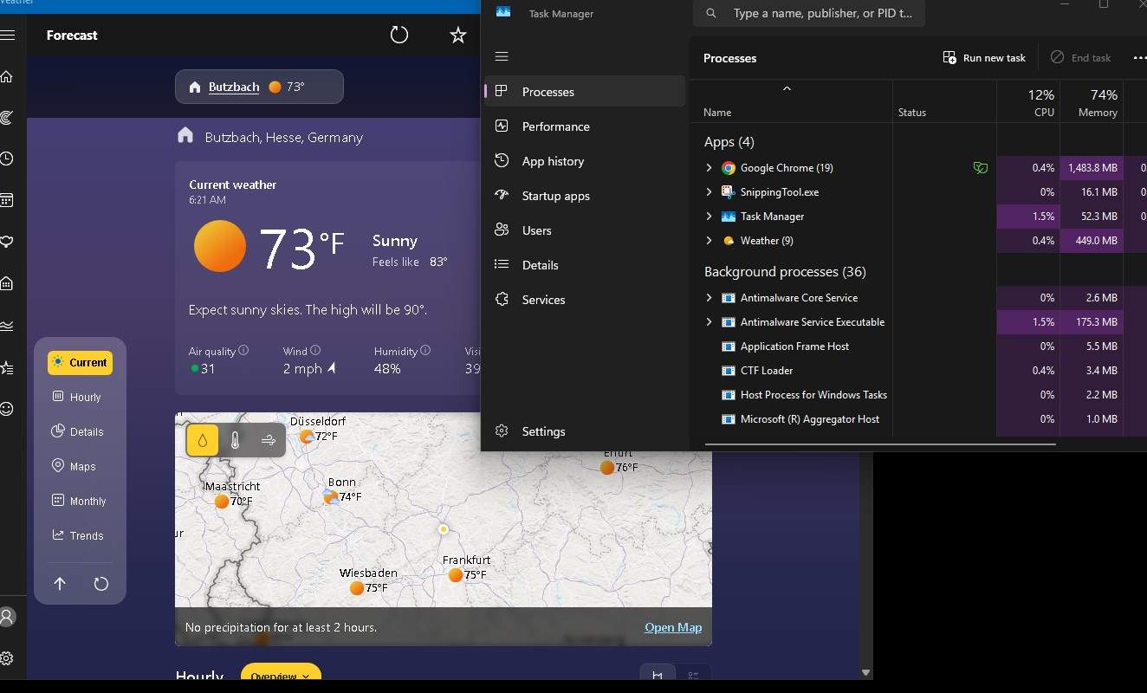Open Services page in Task Manager

point(585,300)
